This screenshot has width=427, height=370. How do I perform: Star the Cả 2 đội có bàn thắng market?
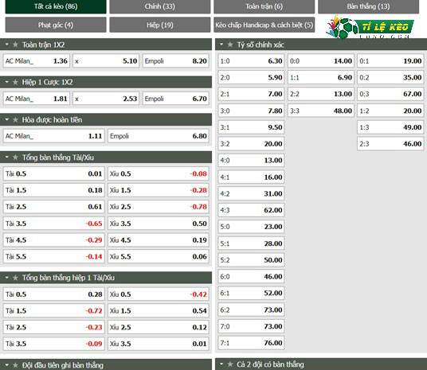tap(230, 364)
